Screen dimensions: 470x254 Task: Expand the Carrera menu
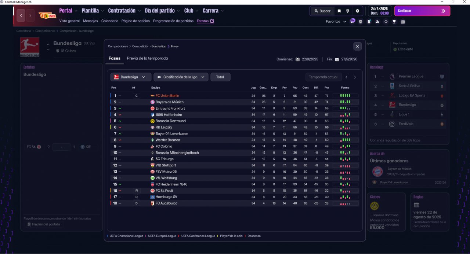(x=213, y=11)
